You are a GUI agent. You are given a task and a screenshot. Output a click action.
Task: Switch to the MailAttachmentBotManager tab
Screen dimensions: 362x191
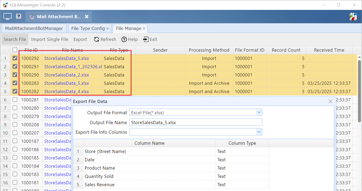[34, 28]
